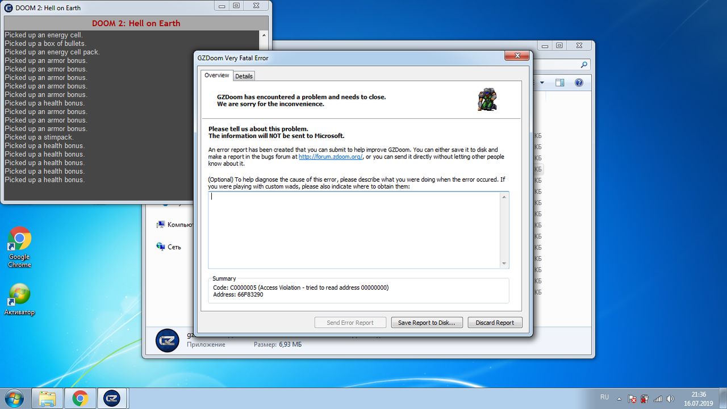727x409 pixels.
Task: Select Компьютер in the Explorer navigation pane
Action: click(174, 225)
